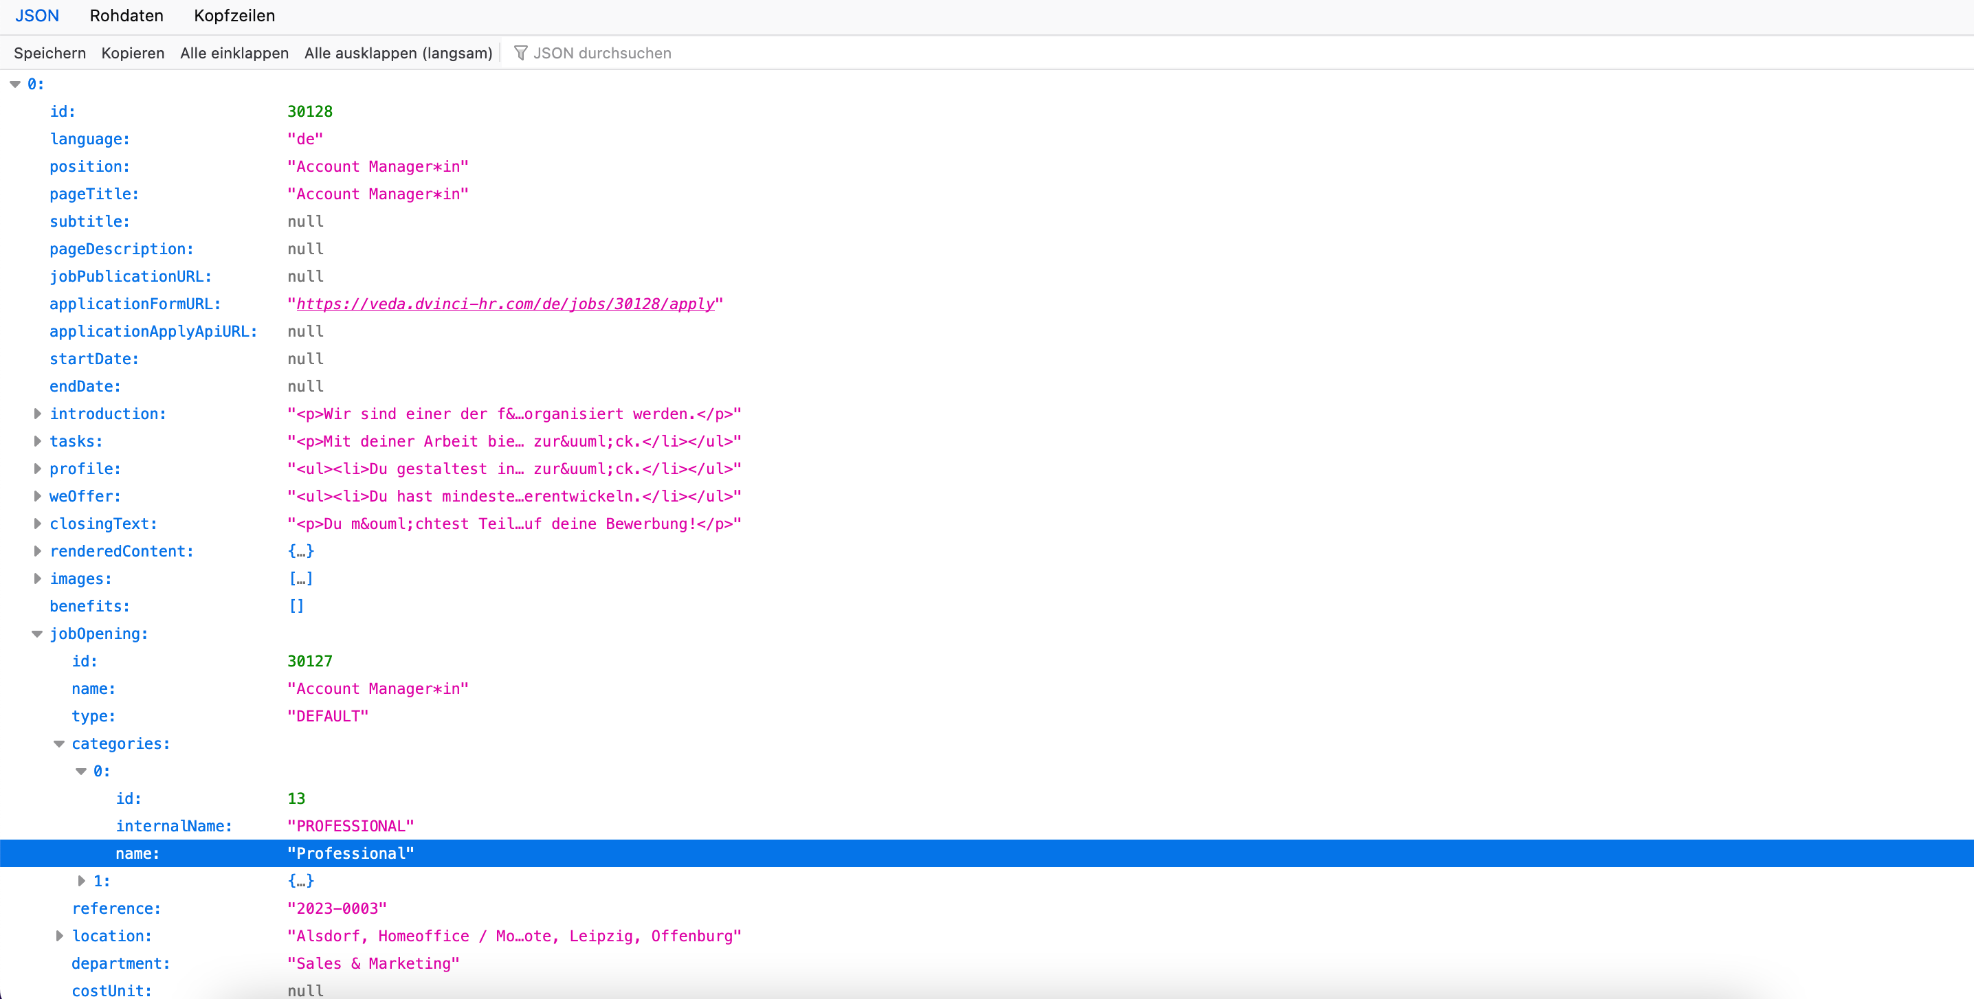1974x999 pixels.
Task: Click jobOpening name "Account Manager*in"
Action: [x=378, y=688]
